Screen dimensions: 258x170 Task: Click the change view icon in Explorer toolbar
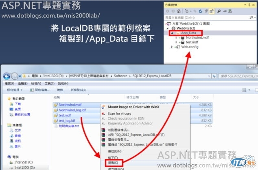(244, 90)
